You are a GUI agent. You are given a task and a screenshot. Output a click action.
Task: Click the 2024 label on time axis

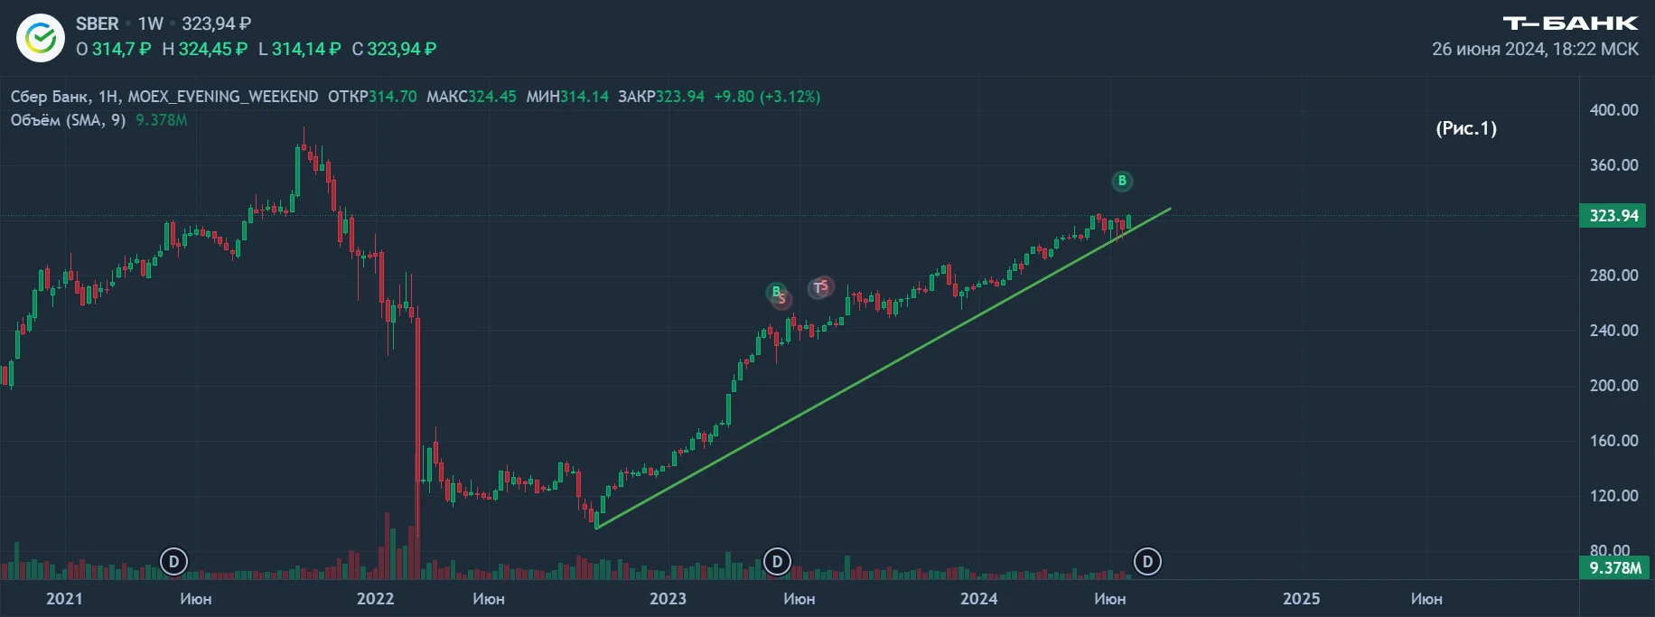point(978,599)
